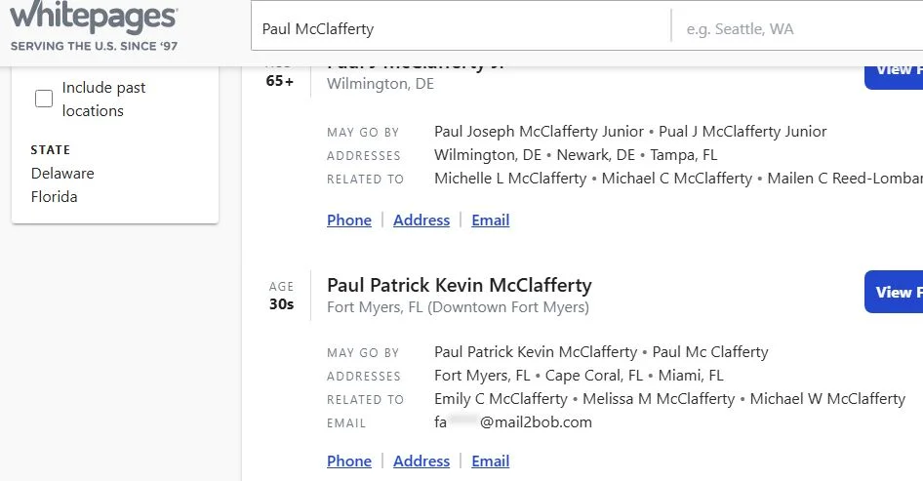Viewport: 923px width, 481px height.
Task: Open Address link for Fort Myers result
Action: [x=421, y=461]
